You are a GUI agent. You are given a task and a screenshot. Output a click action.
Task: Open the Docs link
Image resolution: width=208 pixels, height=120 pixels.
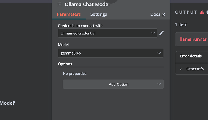click(x=155, y=14)
